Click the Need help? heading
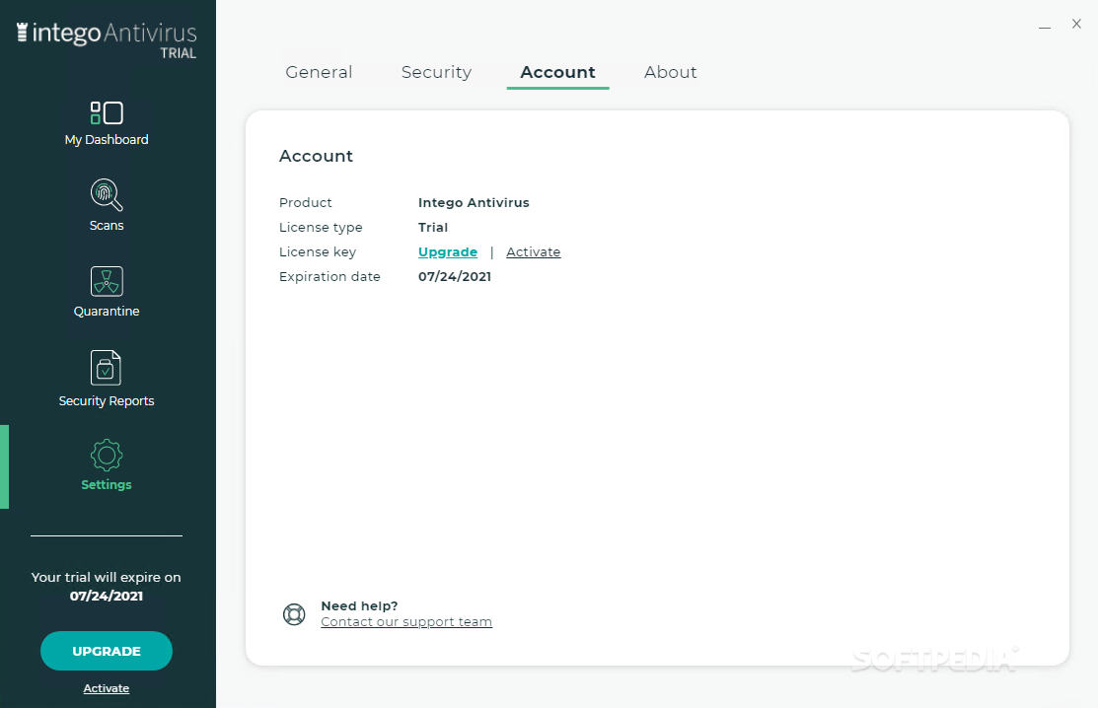1098x708 pixels. tap(359, 605)
